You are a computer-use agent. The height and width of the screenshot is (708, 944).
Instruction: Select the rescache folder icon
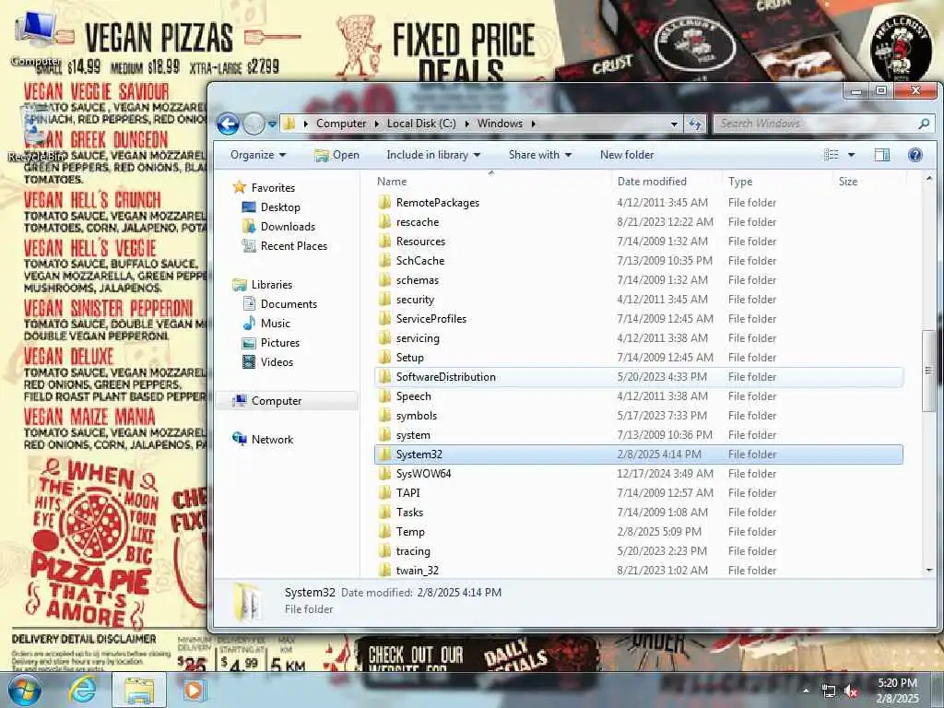[384, 221]
